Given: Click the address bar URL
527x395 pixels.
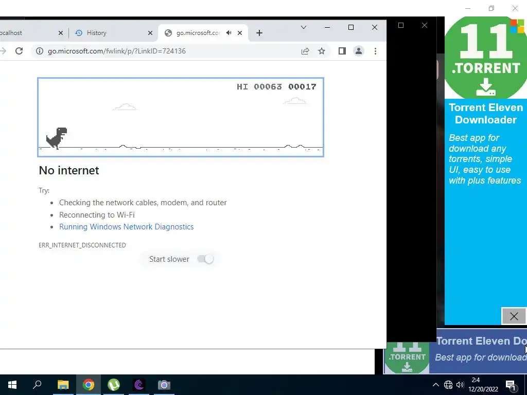Looking at the screenshot, I should [x=117, y=51].
